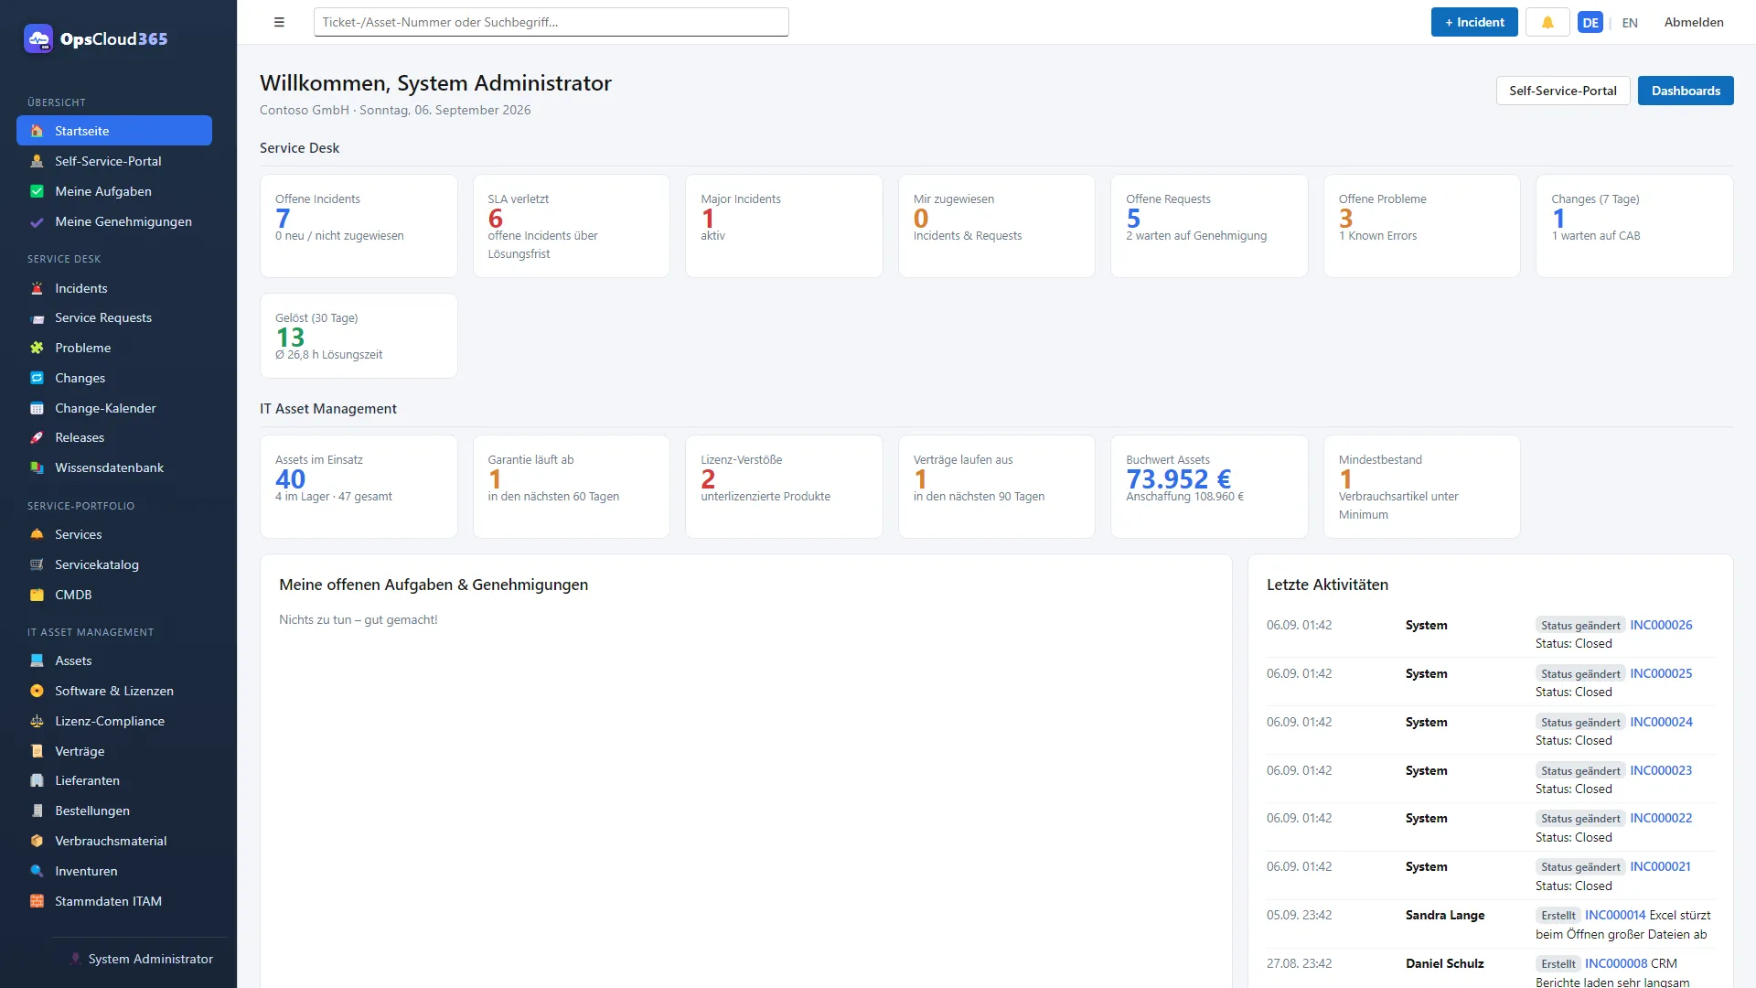Go to Wissensdatenbank menu entry
1756x988 pixels.
(114, 467)
